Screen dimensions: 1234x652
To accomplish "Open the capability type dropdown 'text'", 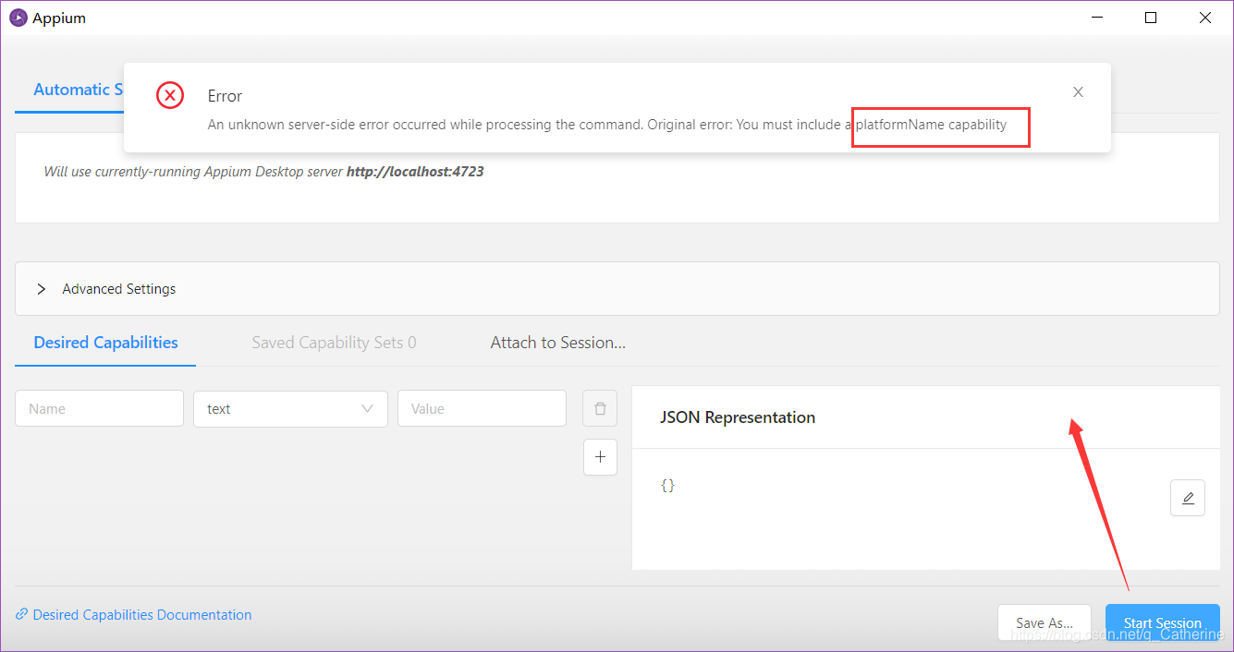I will (x=290, y=408).
